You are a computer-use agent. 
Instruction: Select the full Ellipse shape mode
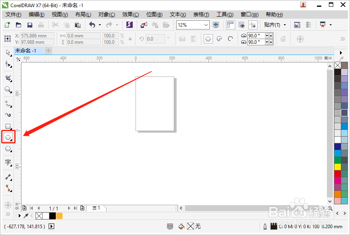click(208, 39)
